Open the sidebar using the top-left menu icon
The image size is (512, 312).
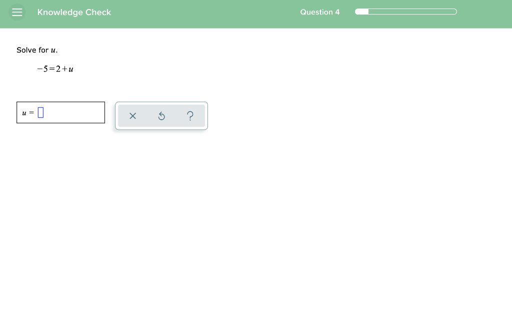coord(17,12)
